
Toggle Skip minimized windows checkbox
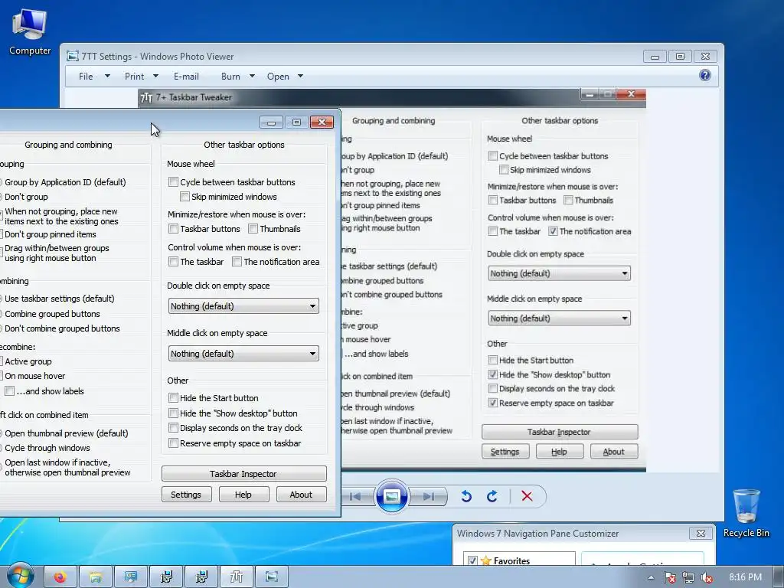point(185,197)
